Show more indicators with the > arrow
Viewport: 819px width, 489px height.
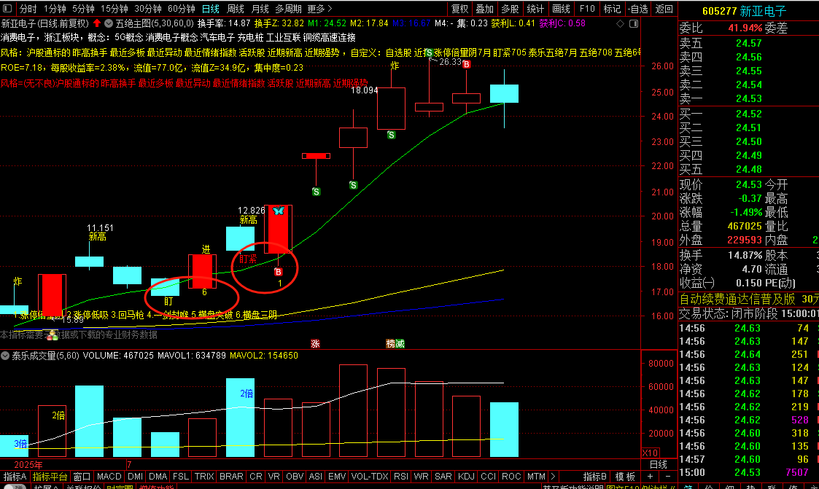pyautogui.click(x=553, y=477)
